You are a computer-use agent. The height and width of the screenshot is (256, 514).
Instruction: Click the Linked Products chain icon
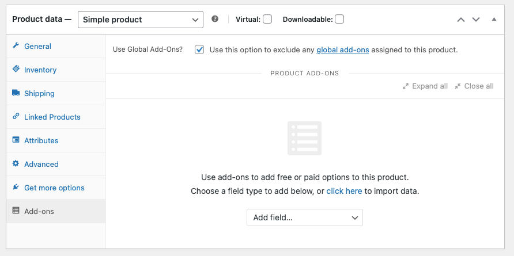click(16, 117)
